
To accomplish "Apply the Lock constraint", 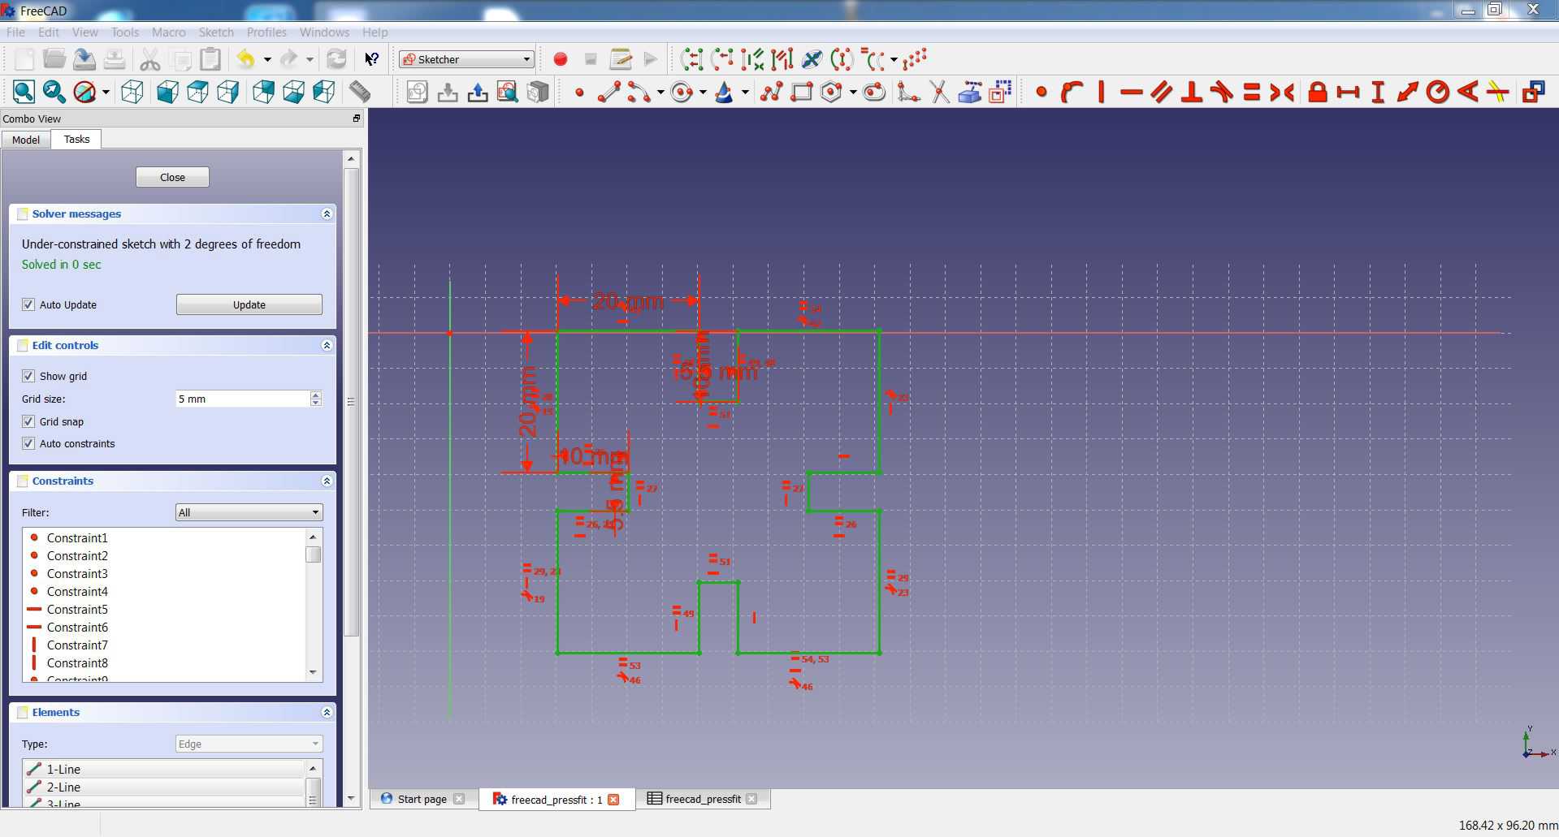I will click(1318, 92).
